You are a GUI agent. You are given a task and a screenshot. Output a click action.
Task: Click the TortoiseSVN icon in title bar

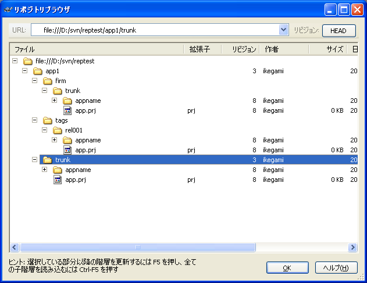coord(8,10)
